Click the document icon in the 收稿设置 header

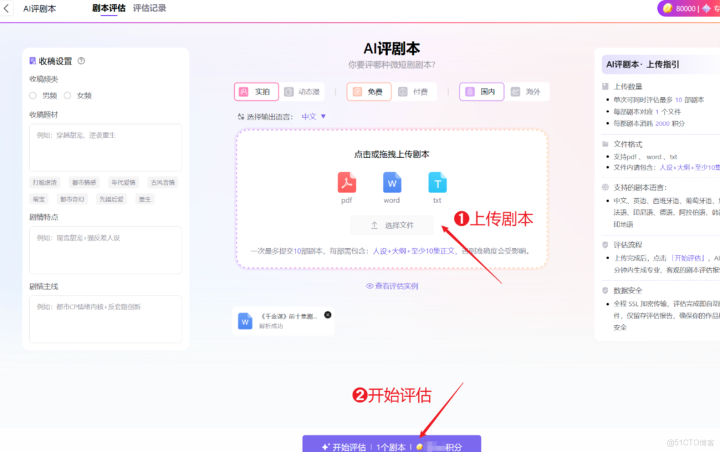(33, 61)
